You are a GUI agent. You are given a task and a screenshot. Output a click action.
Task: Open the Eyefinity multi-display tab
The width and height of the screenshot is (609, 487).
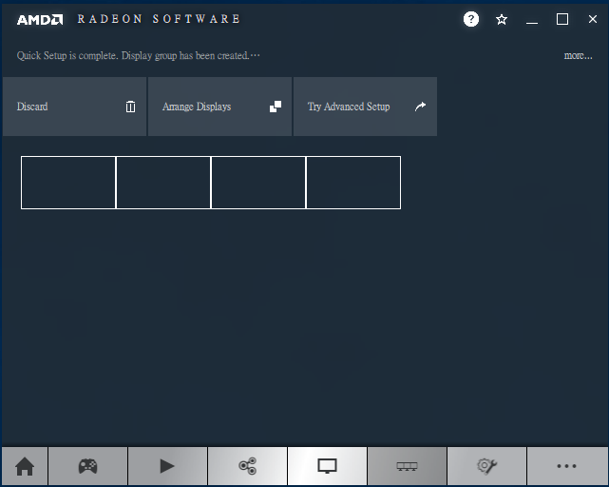(407, 466)
